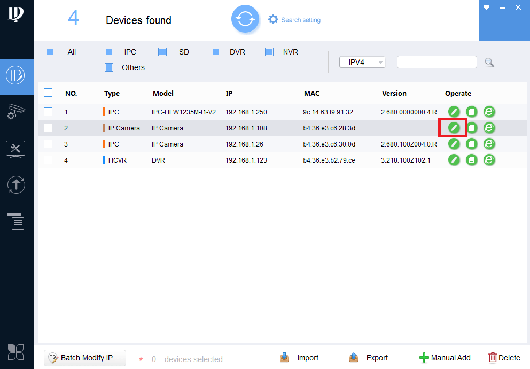Screen dimensions: 530x369
Task: Check the select-all checkbox in table header
Action: (48, 93)
